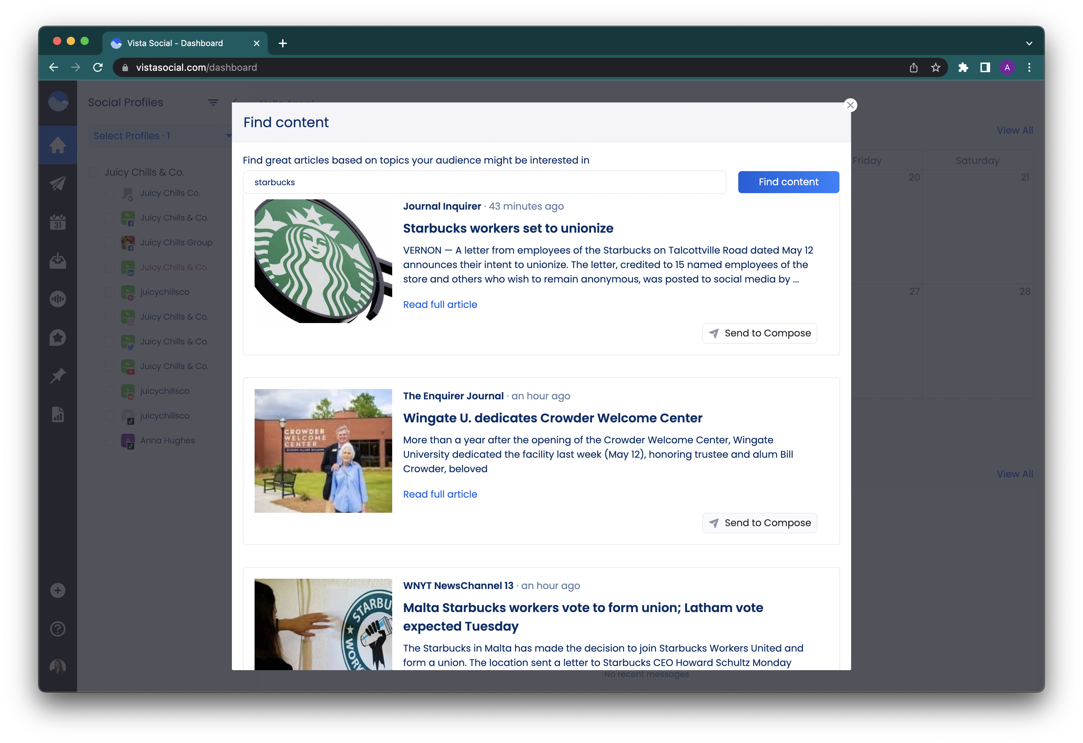Viewport: 1083px width, 743px height.
Task: Click the plus add icon in sidebar
Action: 58,590
